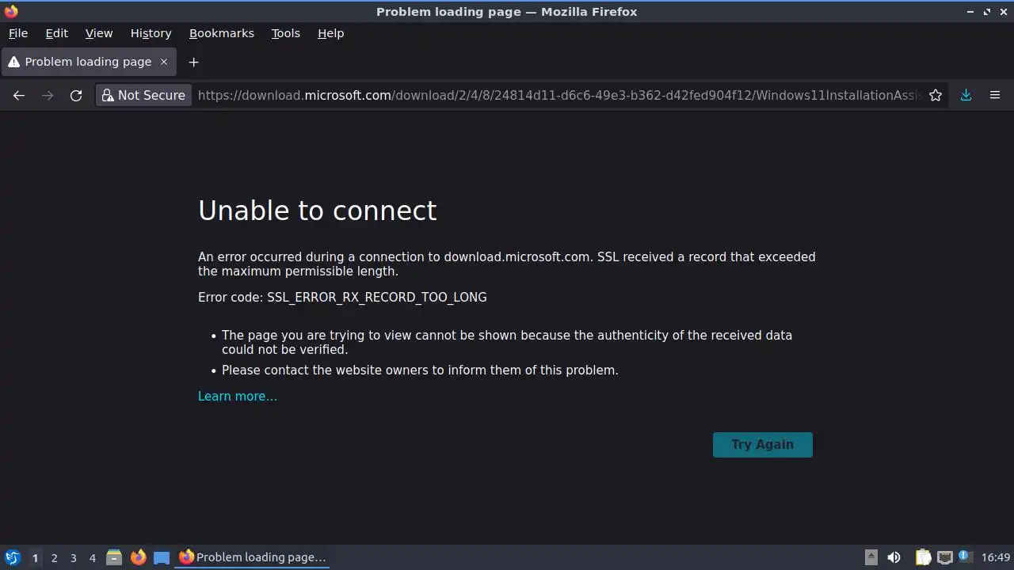Image resolution: width=1014 pixels, height=570 pixels.
Task: Bookmark this page with the star
Action: (936, 95)
